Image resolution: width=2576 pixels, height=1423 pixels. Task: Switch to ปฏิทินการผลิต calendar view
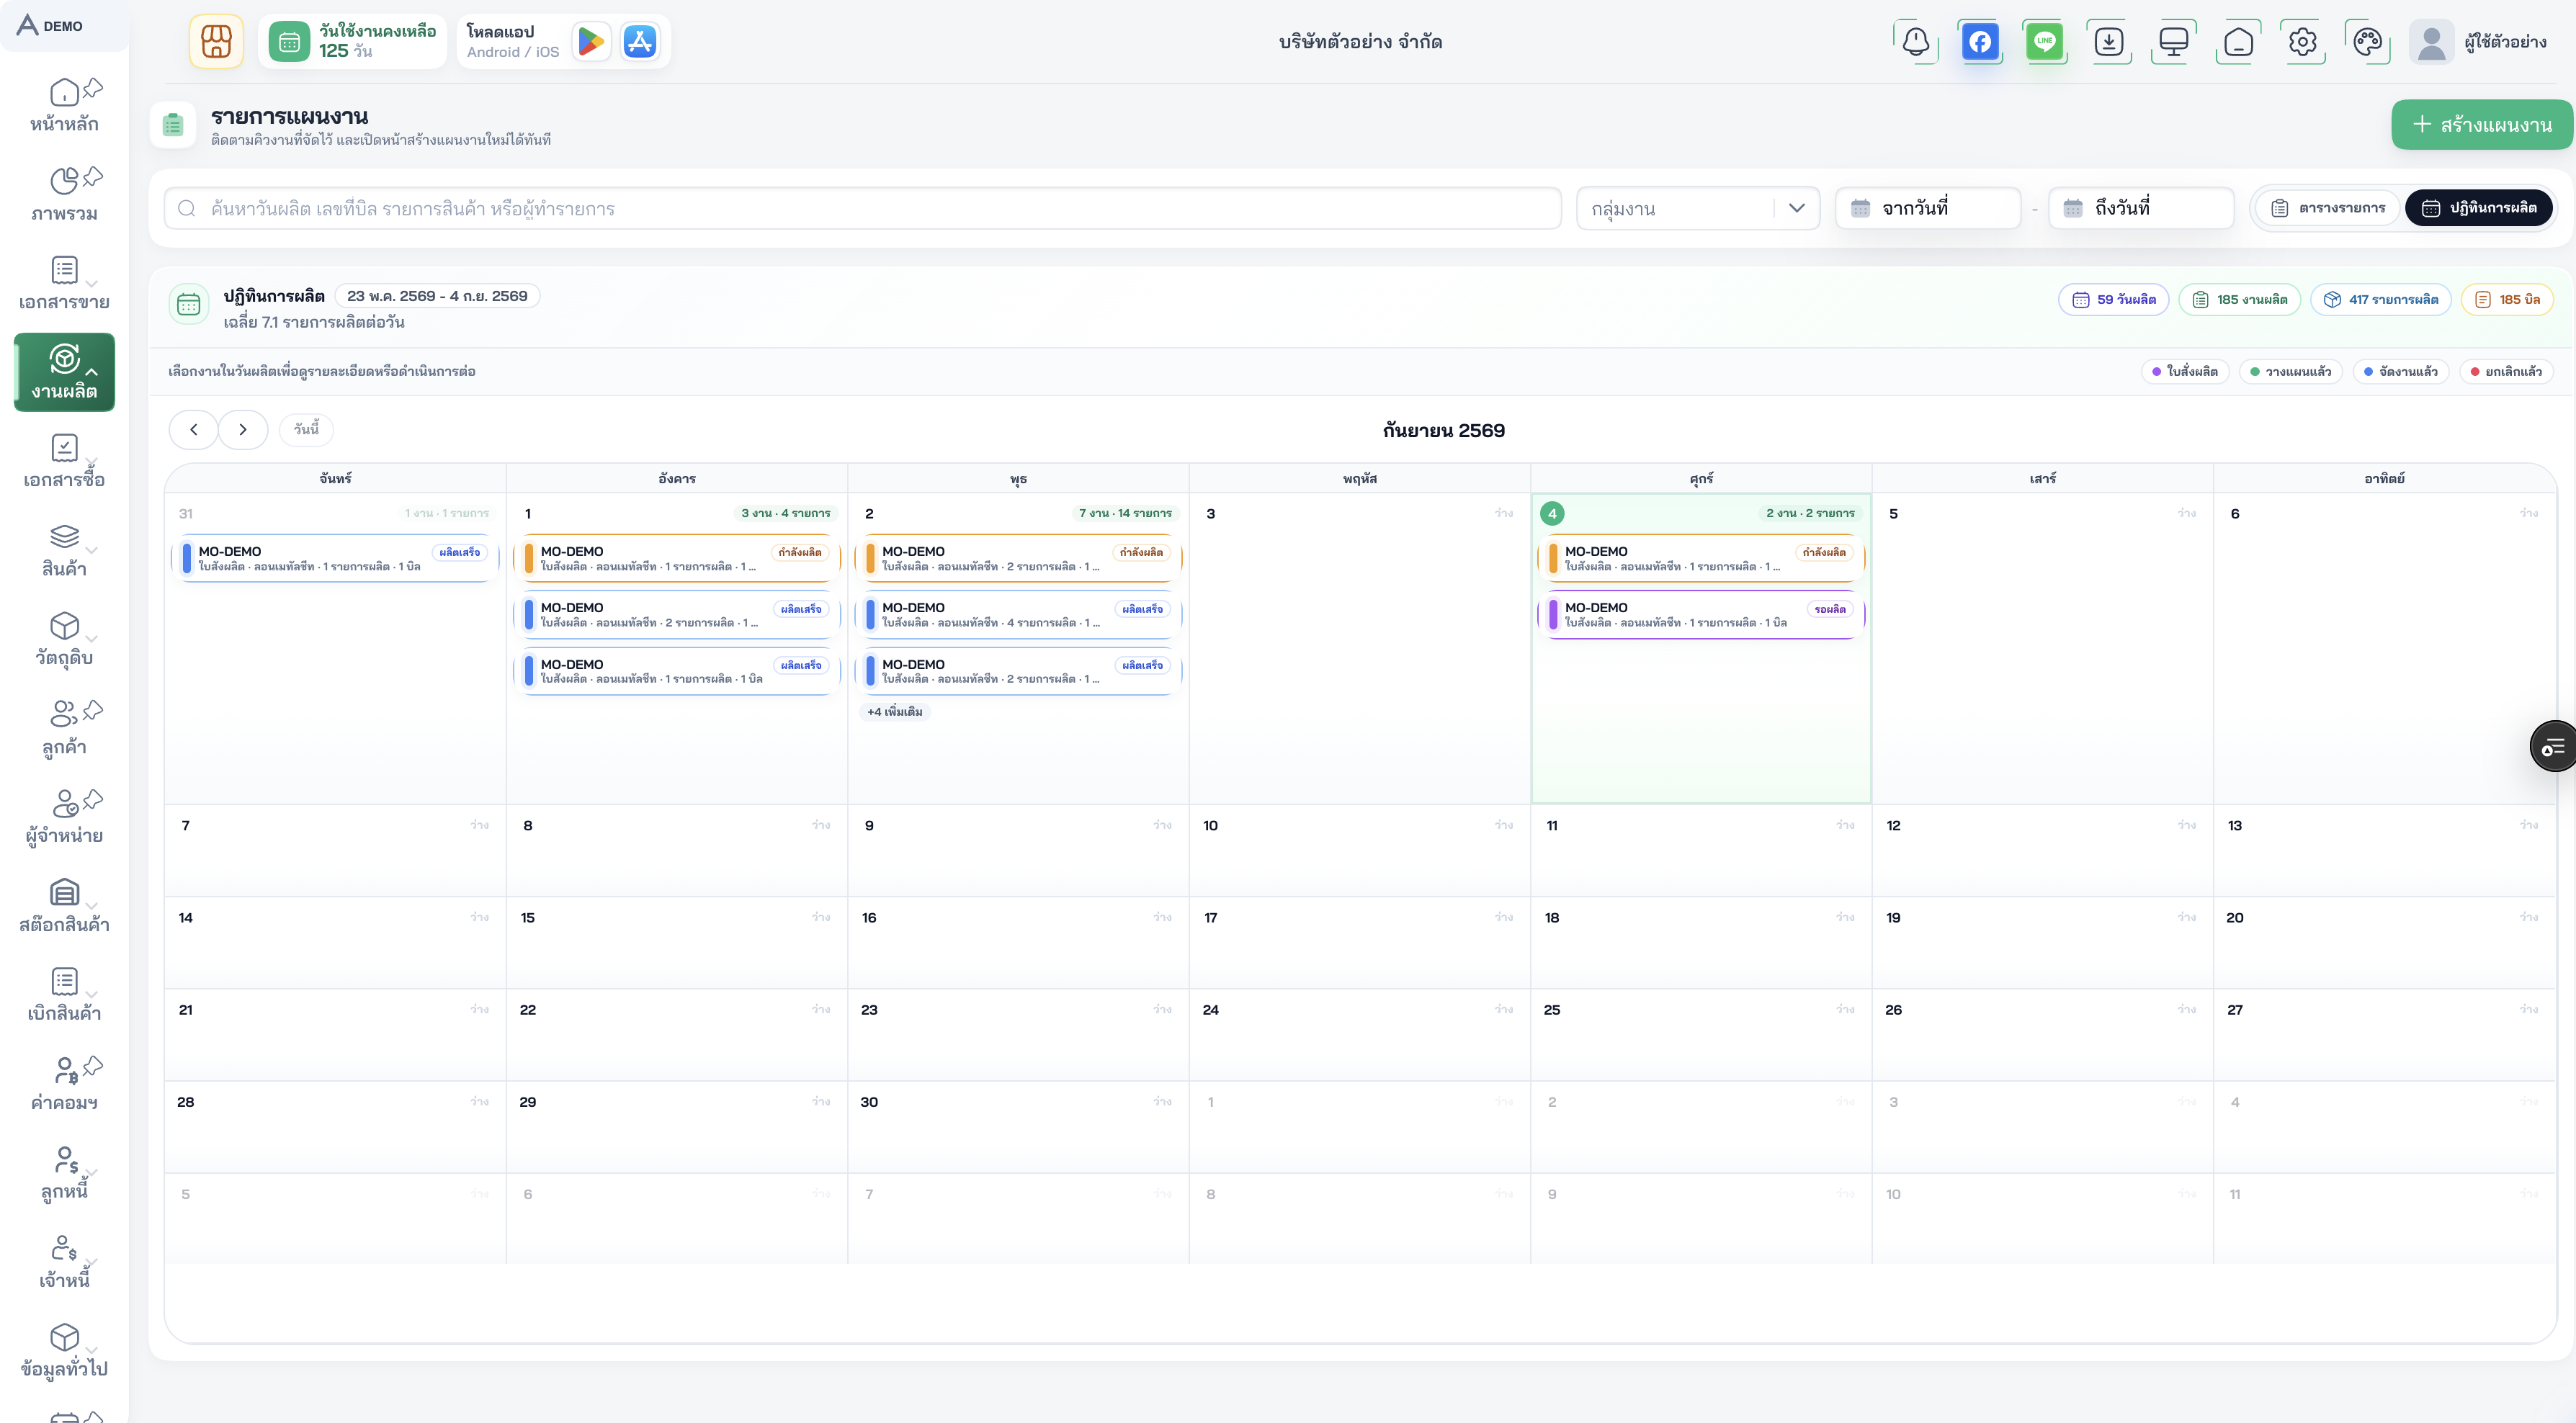coord(2479,208)
